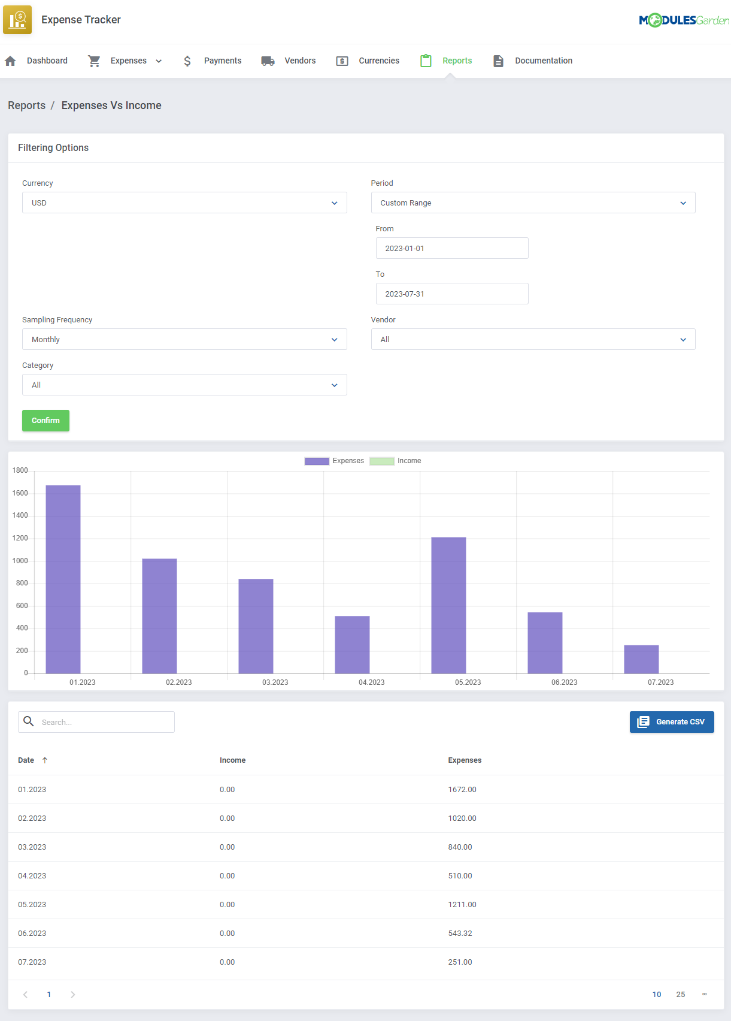Image resolution: width=731 pixels, height=1021 pixels.
Task: Click the 04.2023 expenses bar
Action: pyautogui.click(x=353, y=645)
